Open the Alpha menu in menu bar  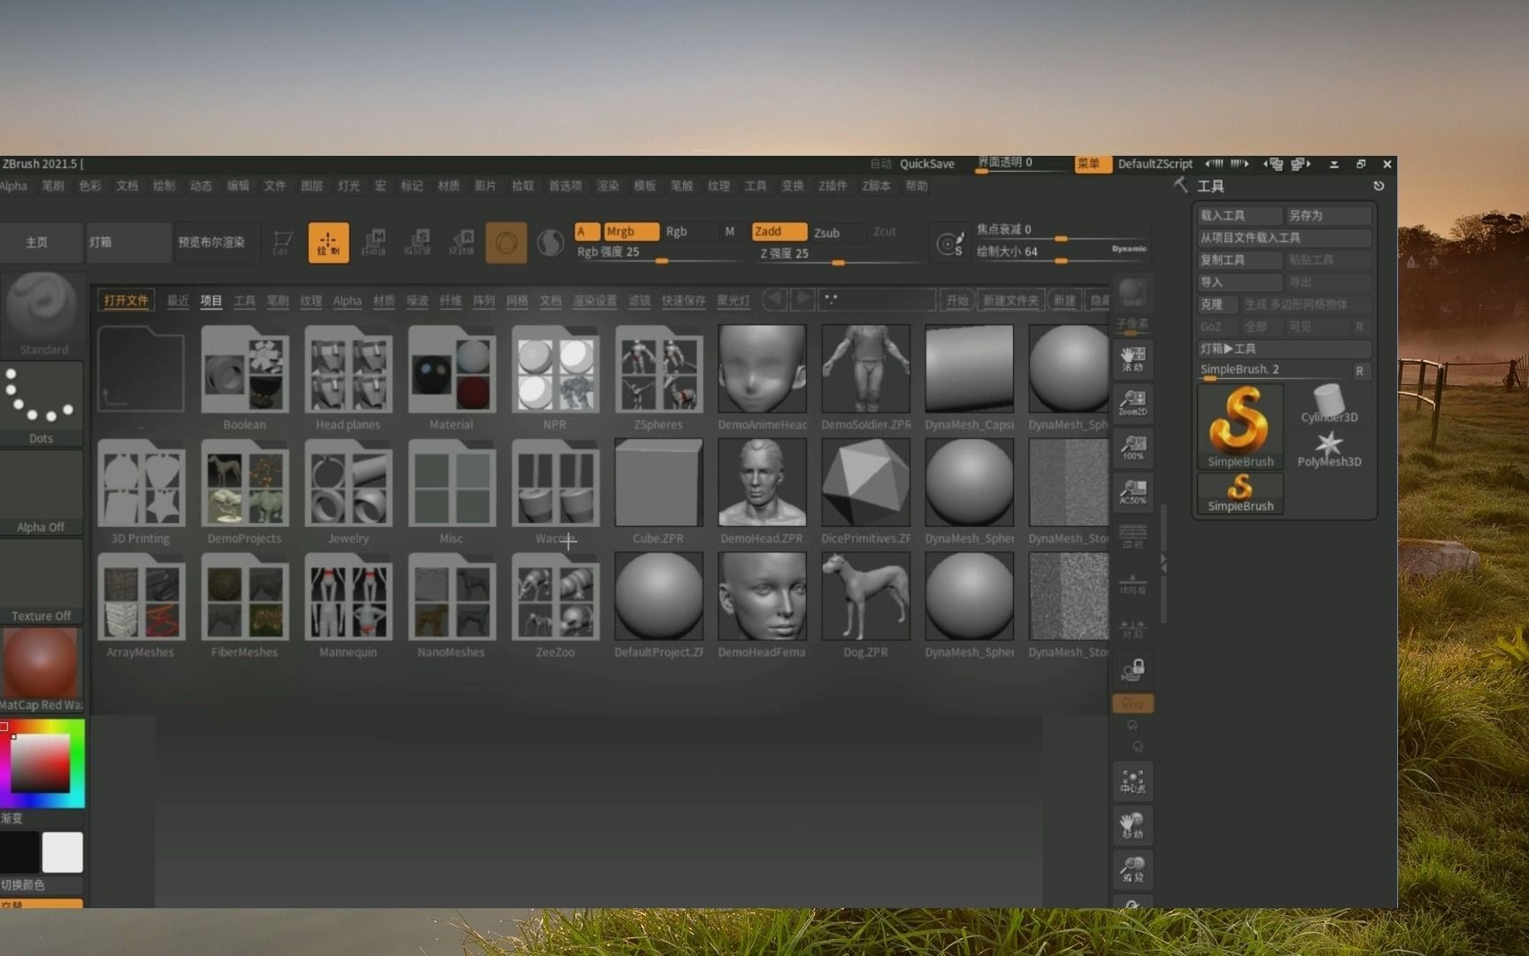click(13, 186)
